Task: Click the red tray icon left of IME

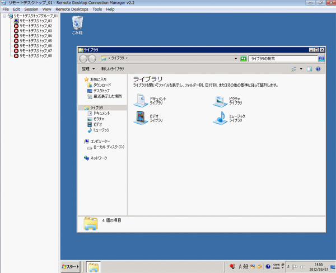Action: point(232,266)
